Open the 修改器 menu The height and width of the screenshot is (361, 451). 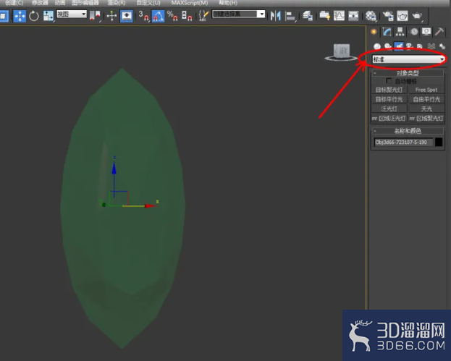(x=40, y=3)
